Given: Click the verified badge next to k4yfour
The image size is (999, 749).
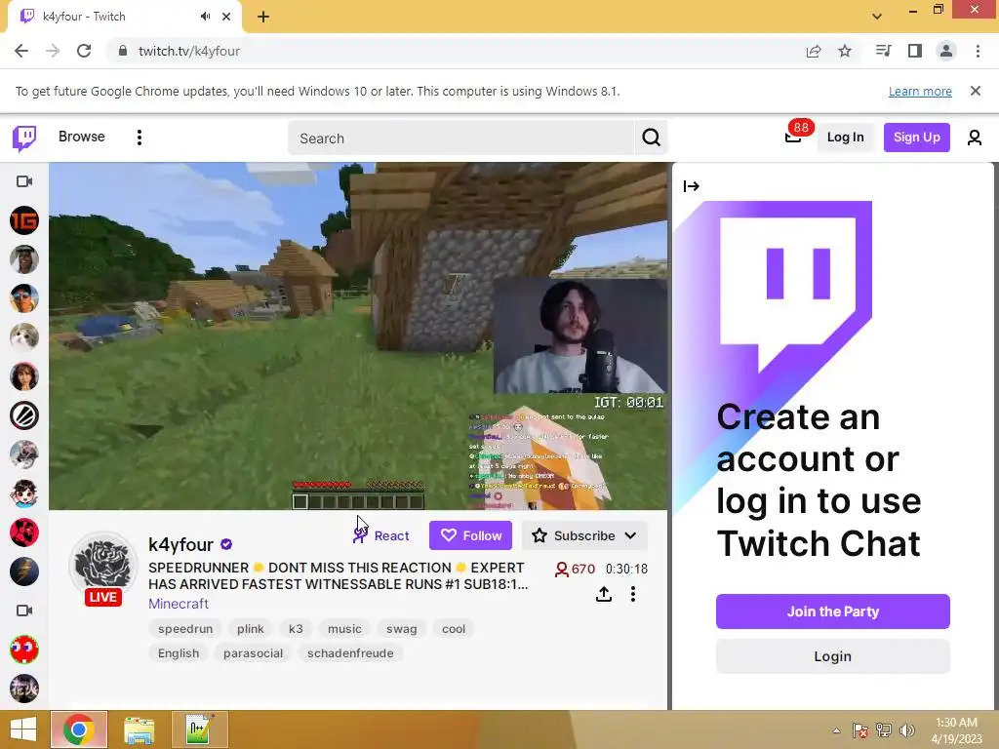Looking at the screenshot, I should click(226, 544).
